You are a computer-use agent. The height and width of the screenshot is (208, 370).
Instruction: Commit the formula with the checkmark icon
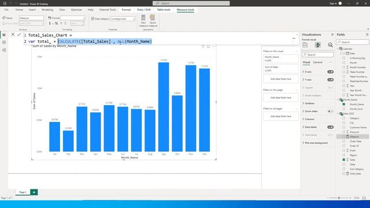pyautogui.click(x=19, y=35)
